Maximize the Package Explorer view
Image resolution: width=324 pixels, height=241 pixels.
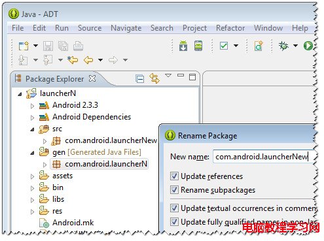coord(192,77)
